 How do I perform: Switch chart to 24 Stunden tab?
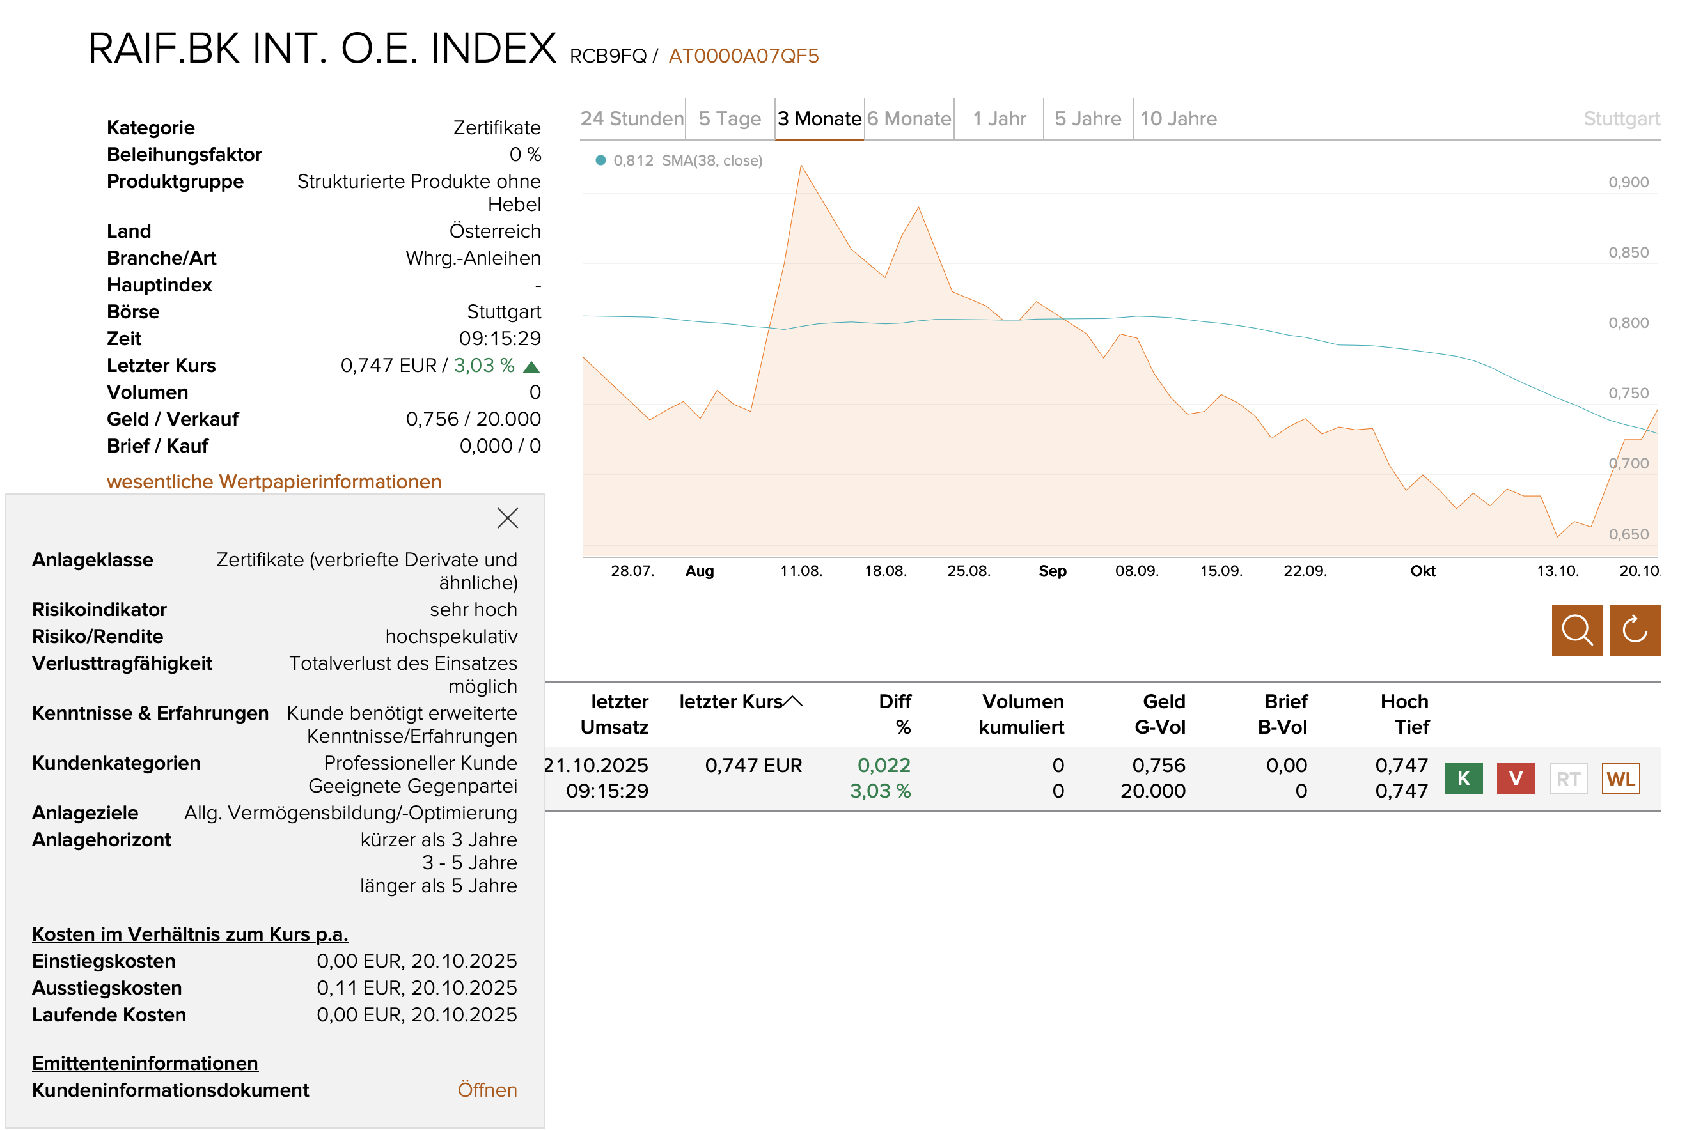tap(632, 119)
